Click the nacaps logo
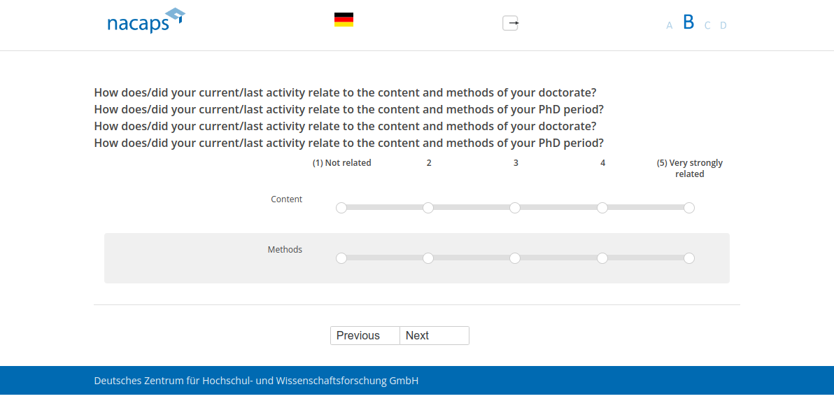This screenshot has height=401, width=834. 146,21
